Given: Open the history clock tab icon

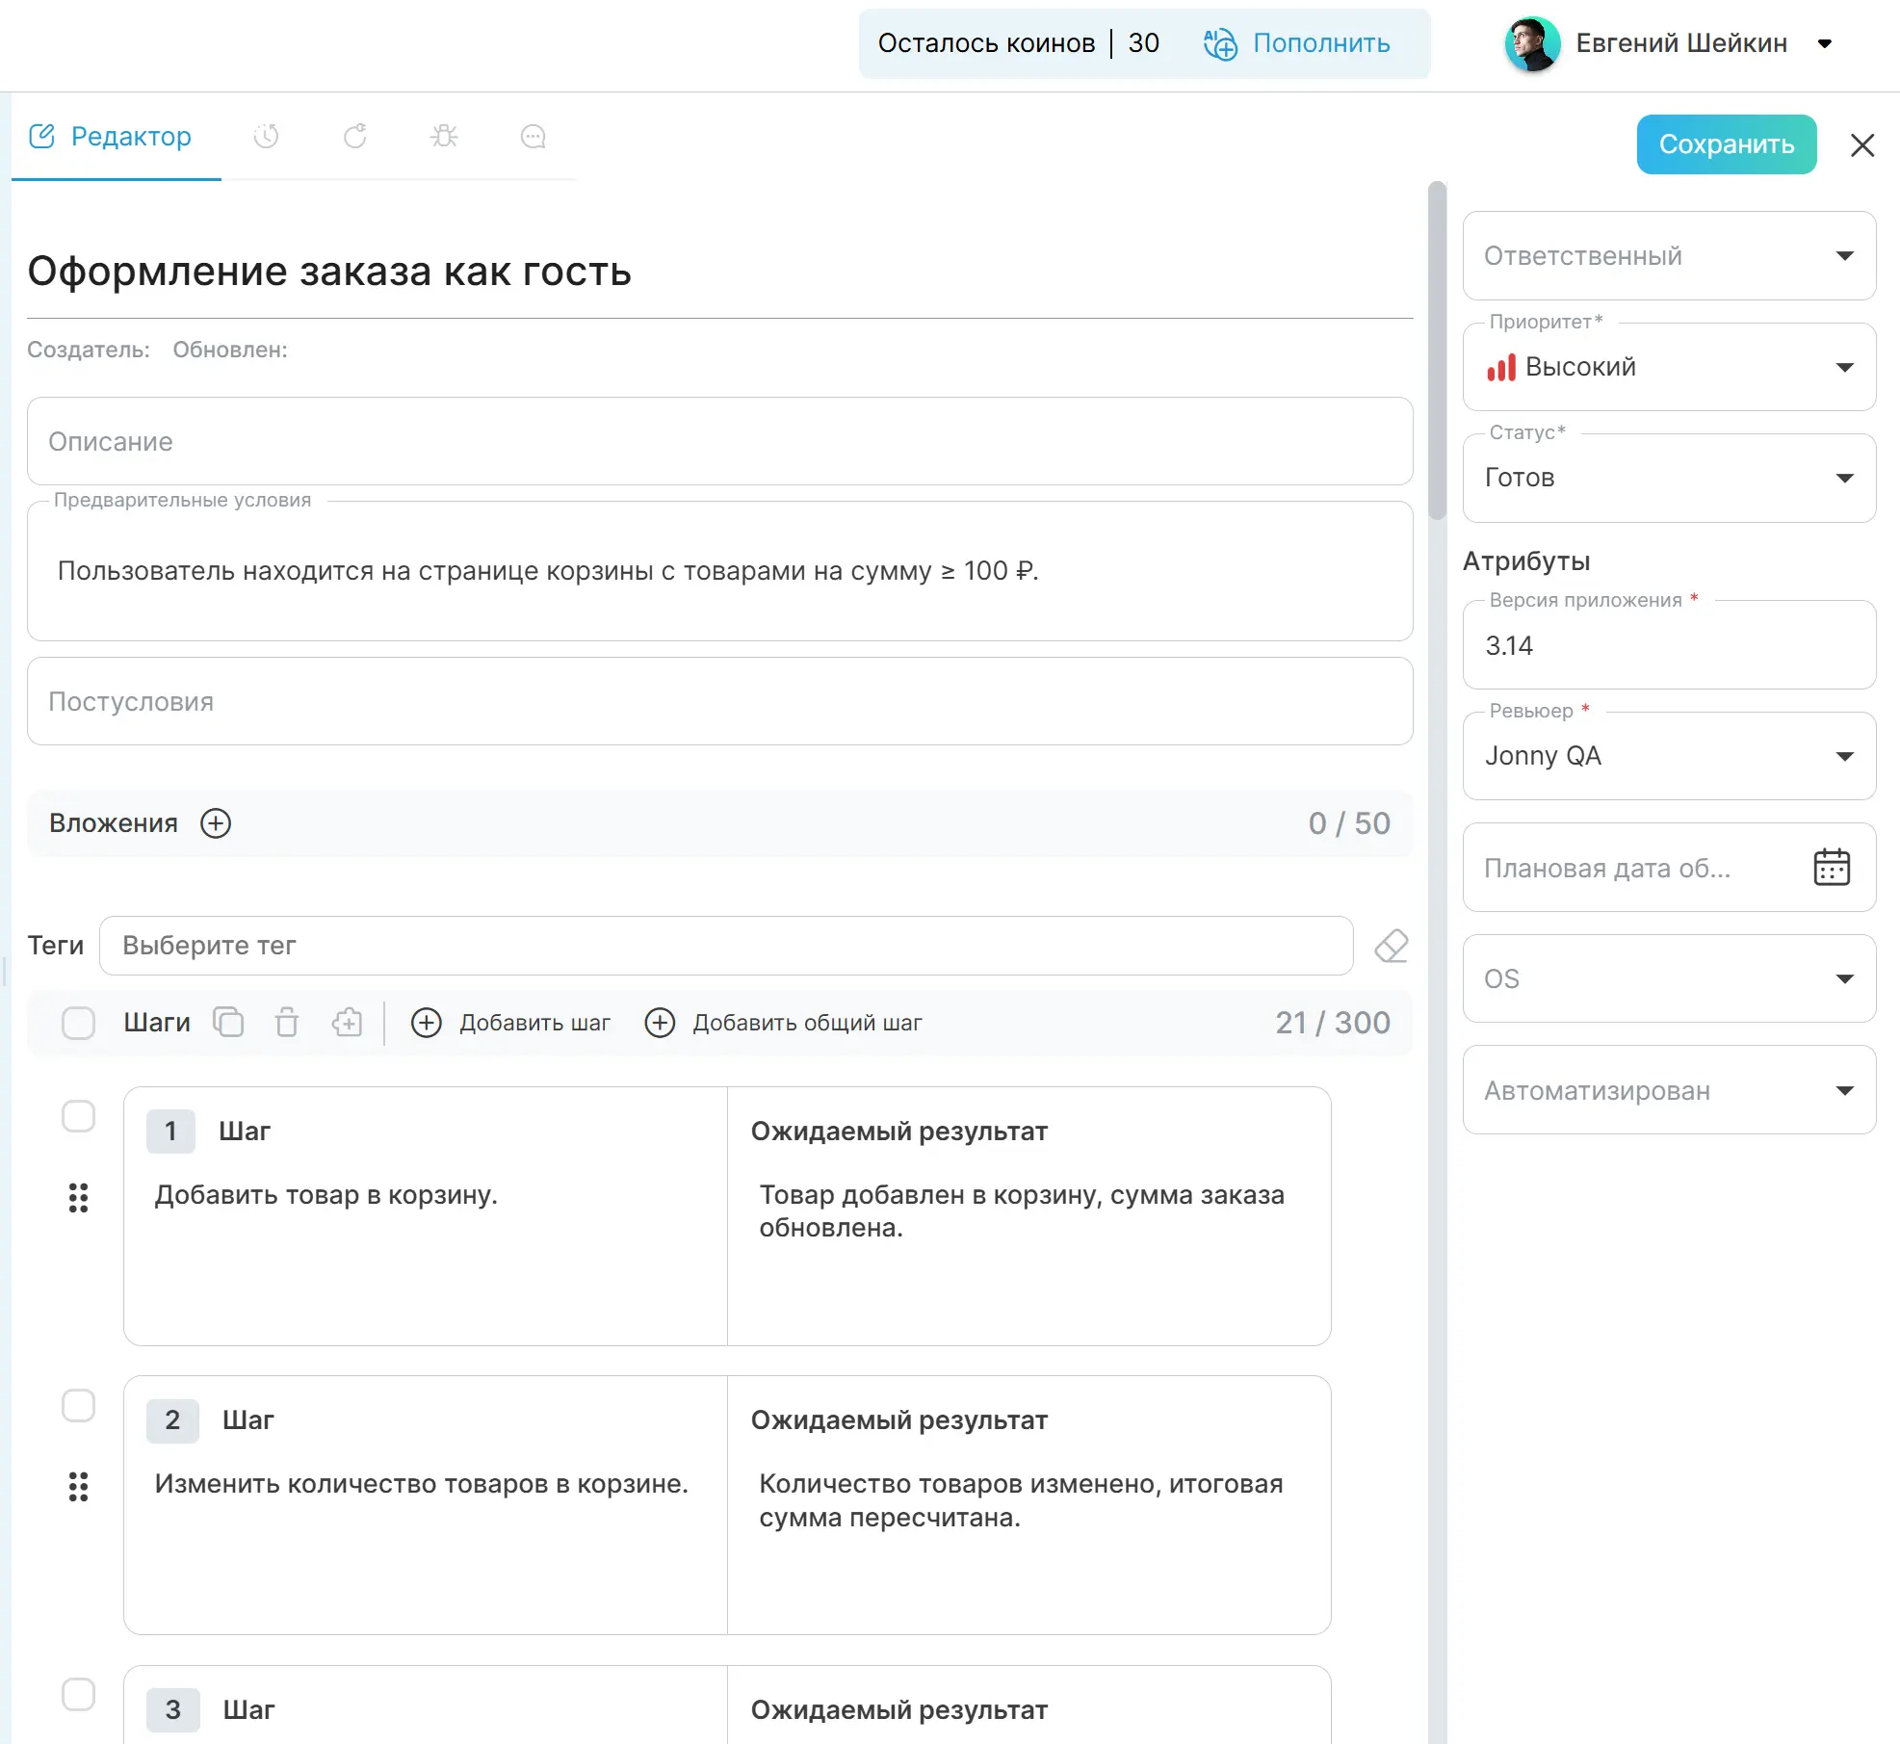Looking at the screenshot, I should [x=266, y=137].
